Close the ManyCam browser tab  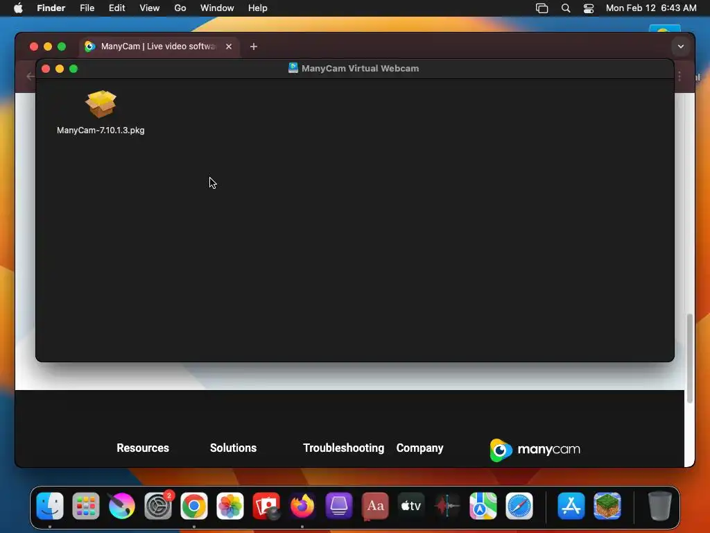[229, 46]
